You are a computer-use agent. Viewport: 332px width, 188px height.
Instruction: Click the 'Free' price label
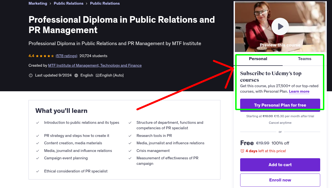click(247, 143)
